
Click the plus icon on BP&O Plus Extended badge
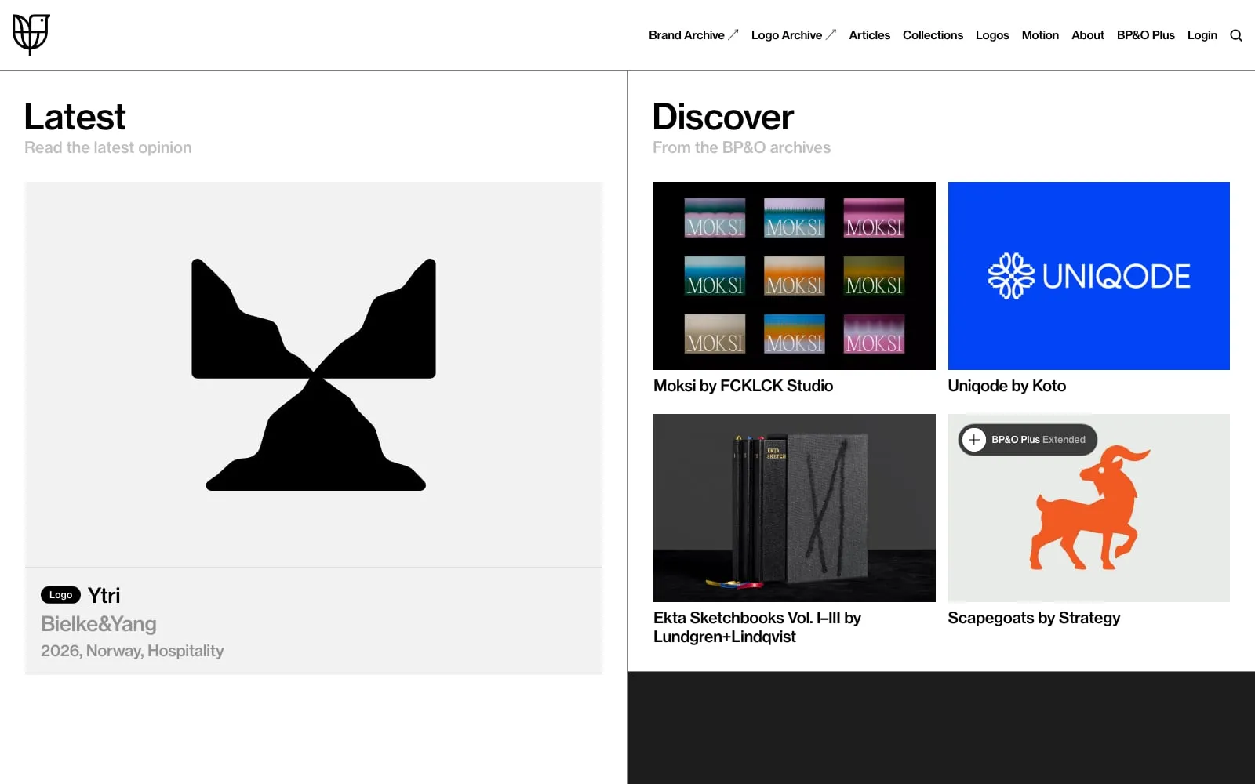(974, 440)
